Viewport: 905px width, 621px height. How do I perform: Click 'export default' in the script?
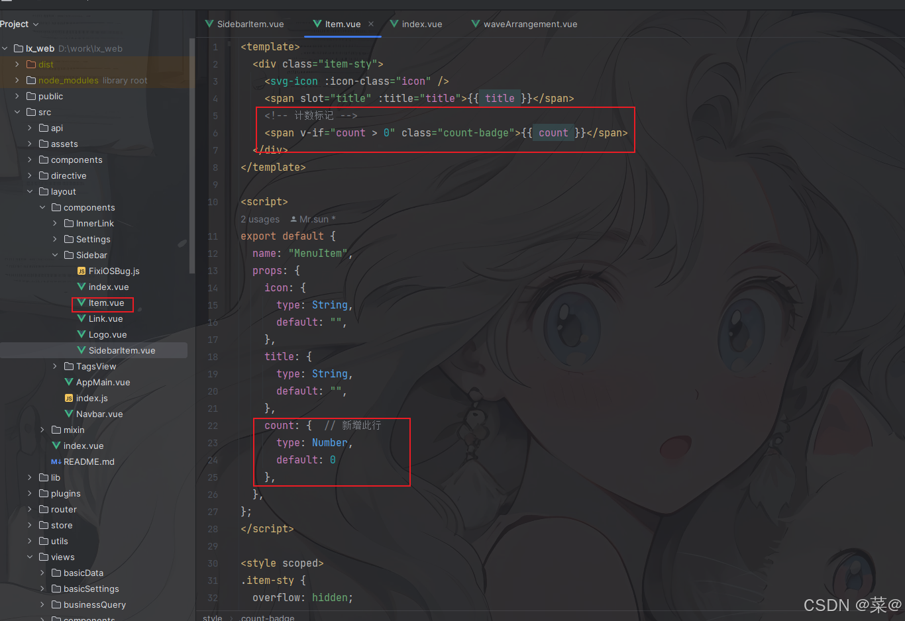[282, 236]
